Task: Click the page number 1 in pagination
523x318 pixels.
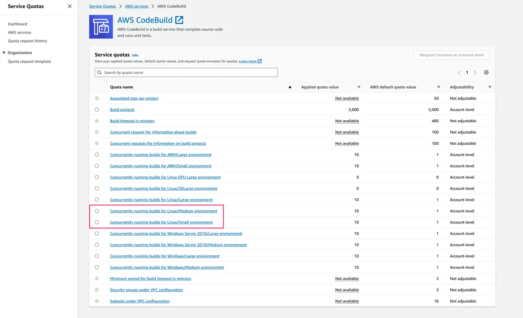Action: coord(467,73)
